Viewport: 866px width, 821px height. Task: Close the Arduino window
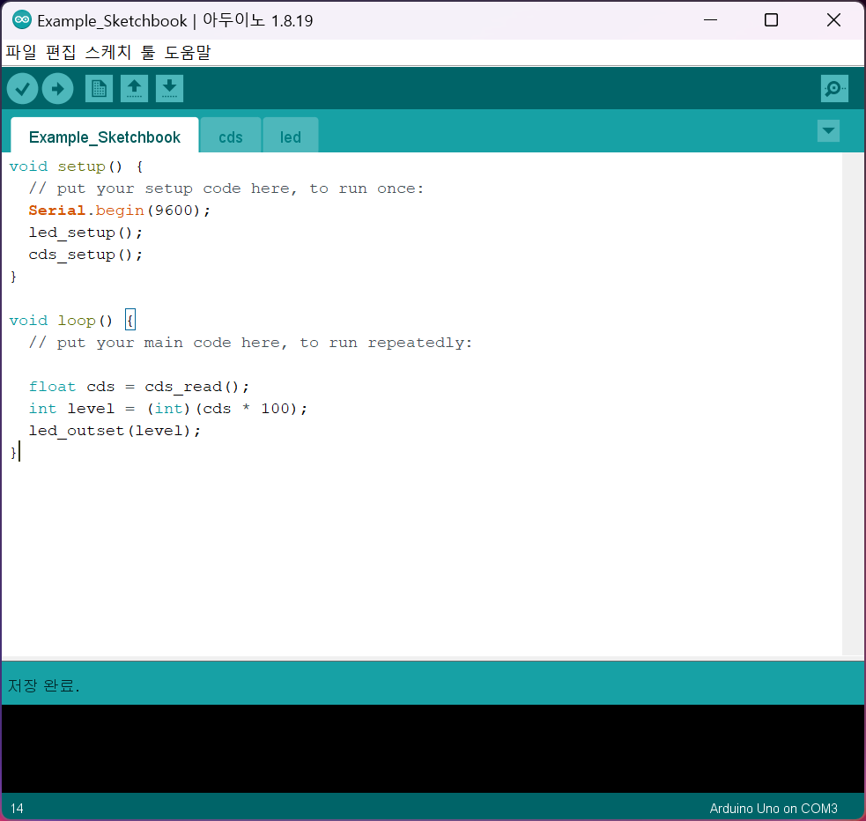[833, 20]
